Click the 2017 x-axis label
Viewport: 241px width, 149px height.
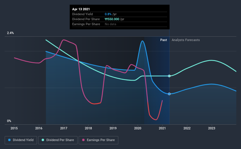pyautogui.click(x=64, y=128)
